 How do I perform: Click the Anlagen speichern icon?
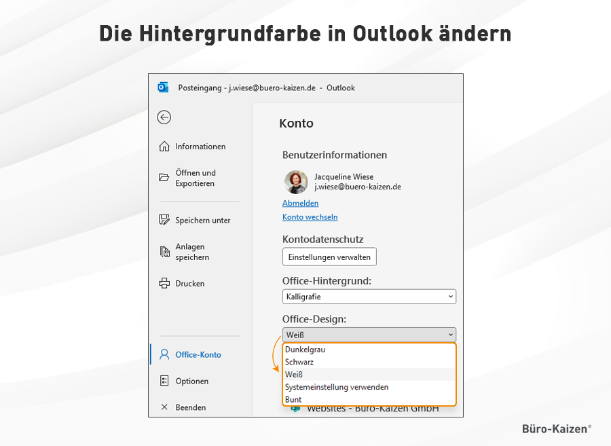click(x=164, y=252)
